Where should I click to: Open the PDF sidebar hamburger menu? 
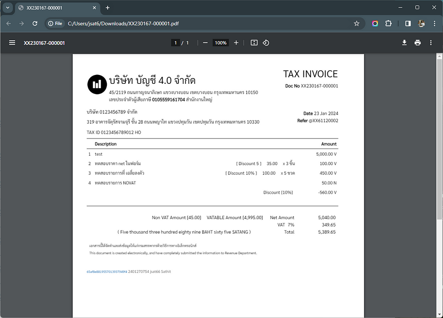click(x=12, y=43)
